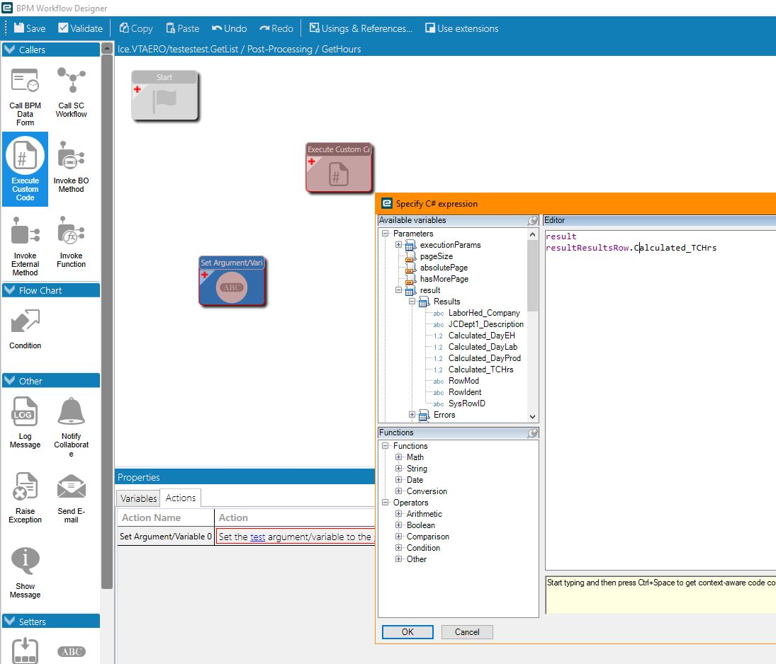Select Calculated_DayEH variable
Image resolution: width=776 pixels, height=664 pixels.
pos(481,336)
